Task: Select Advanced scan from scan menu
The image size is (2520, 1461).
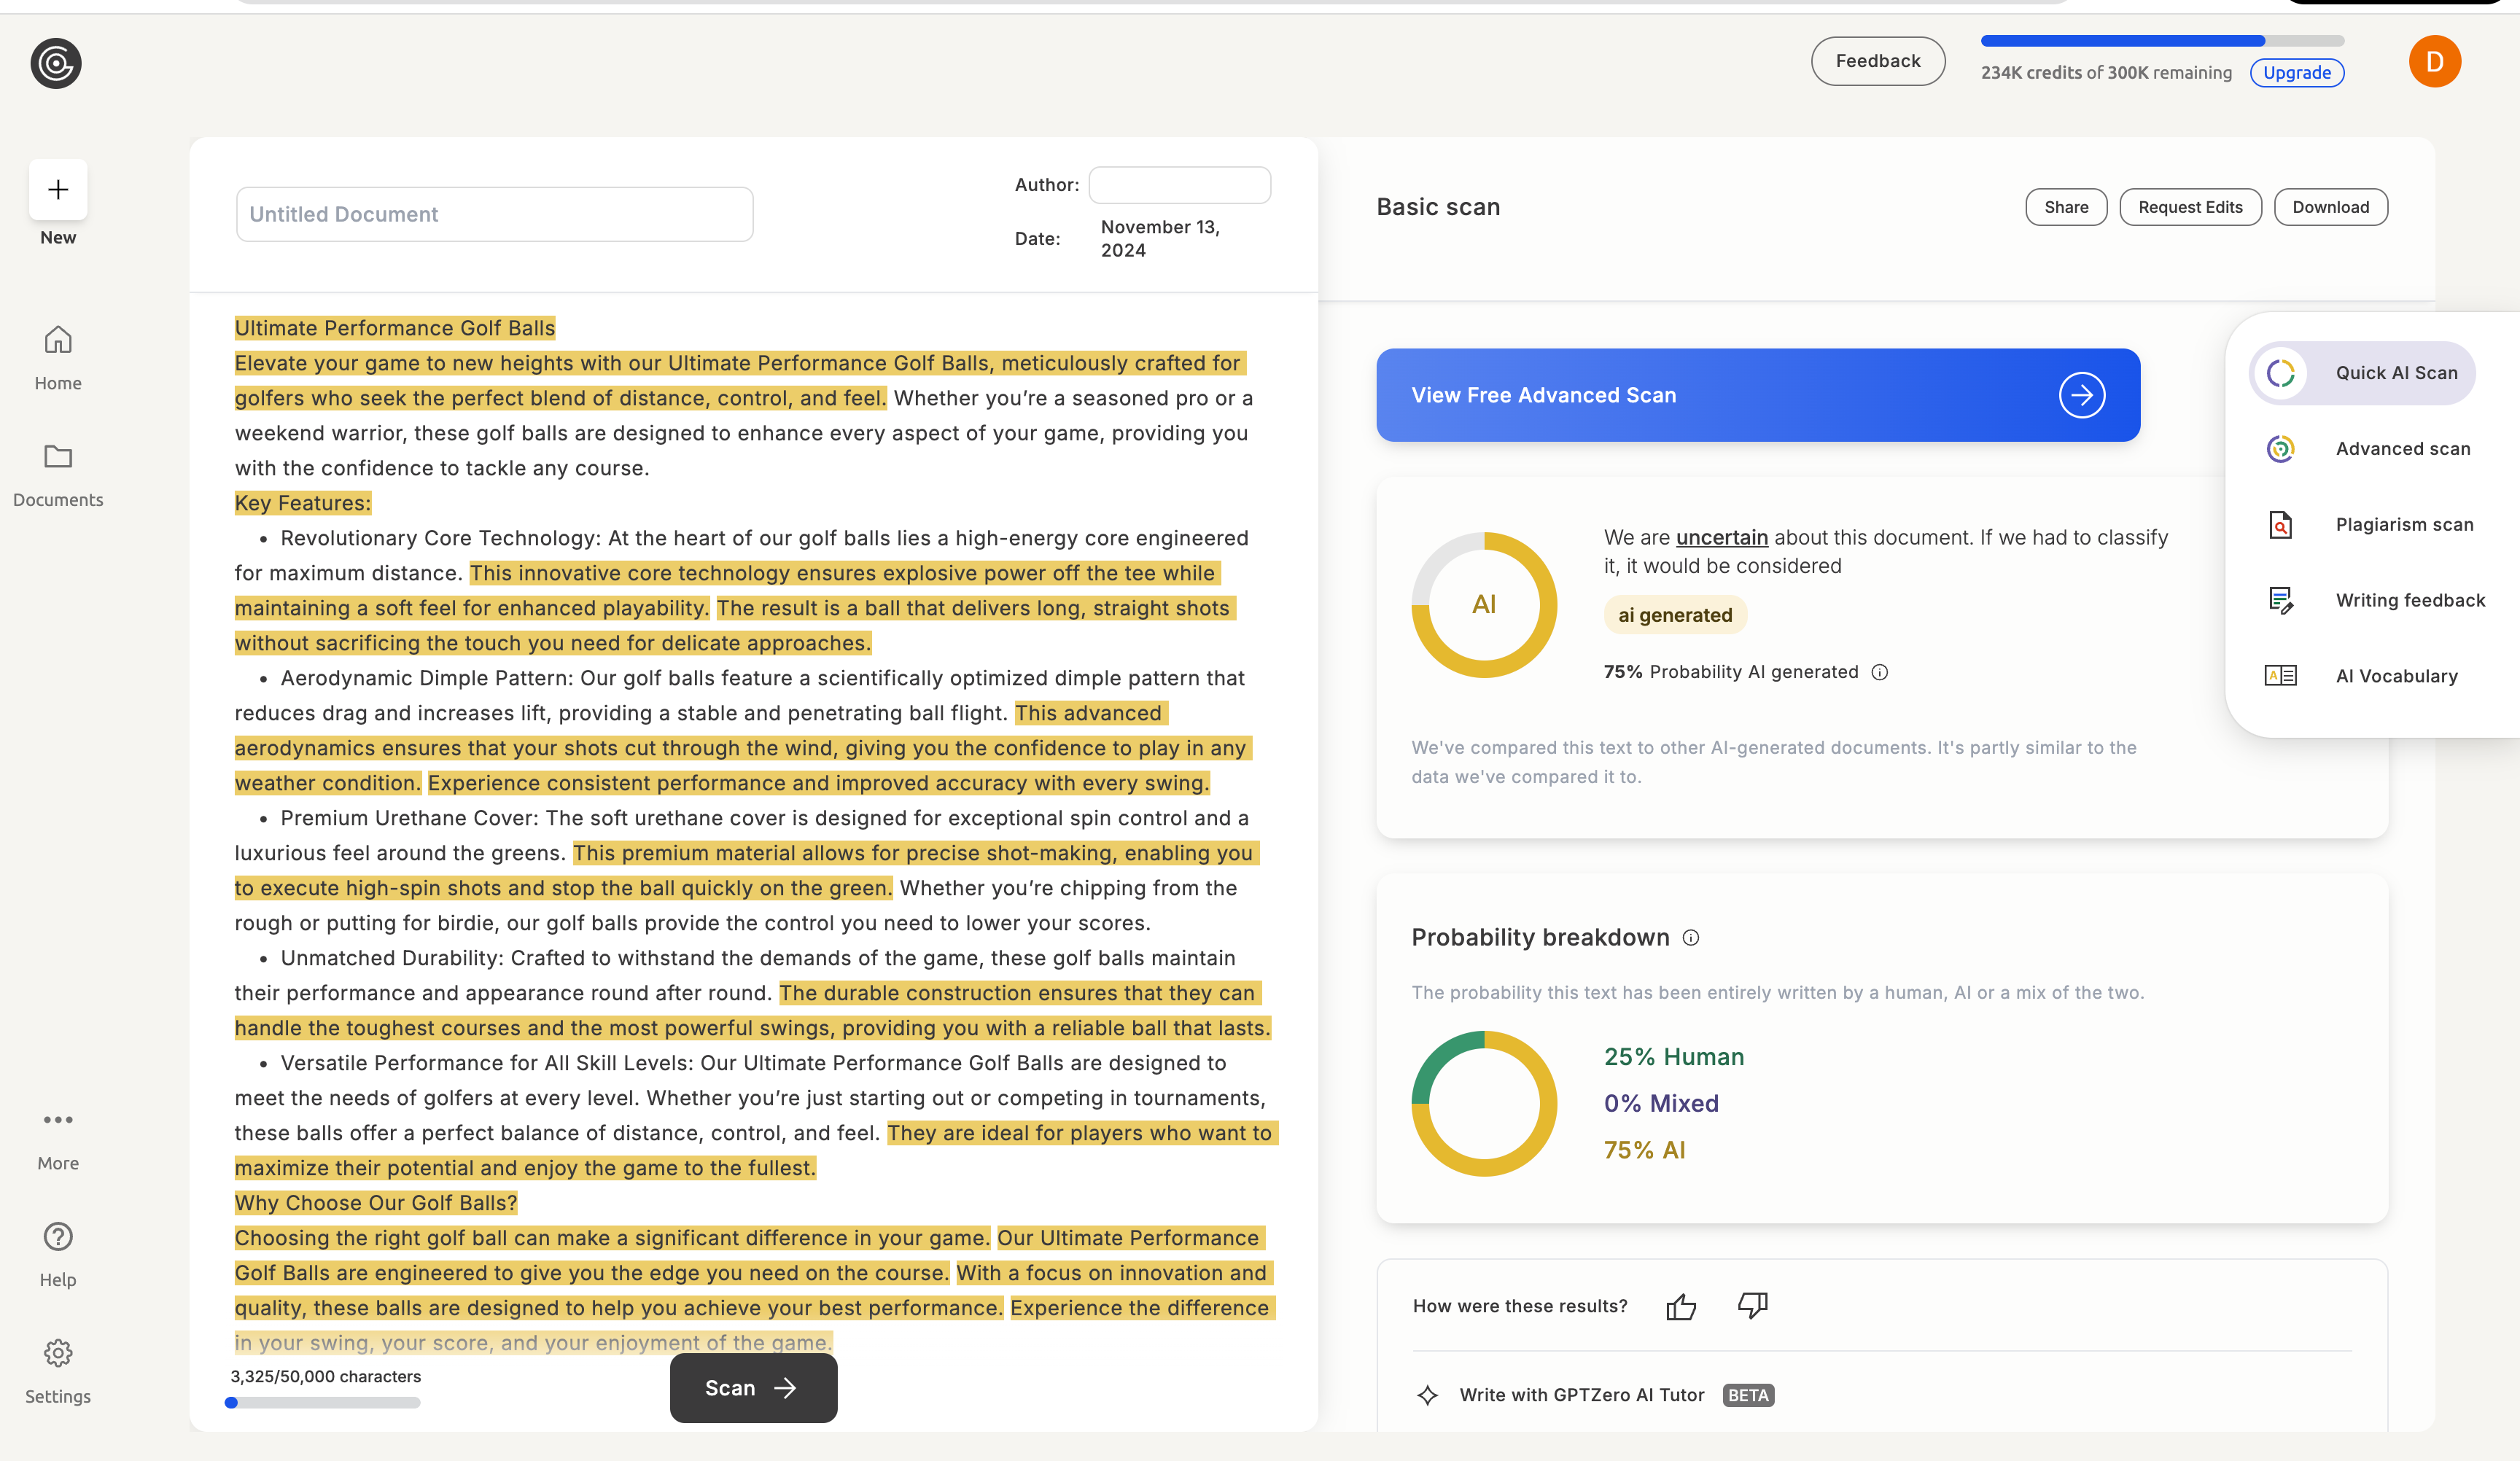Action: (2402, 449)
